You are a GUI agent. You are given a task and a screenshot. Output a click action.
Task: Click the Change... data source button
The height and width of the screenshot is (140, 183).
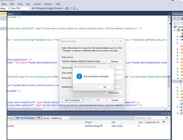coord(115,62)
